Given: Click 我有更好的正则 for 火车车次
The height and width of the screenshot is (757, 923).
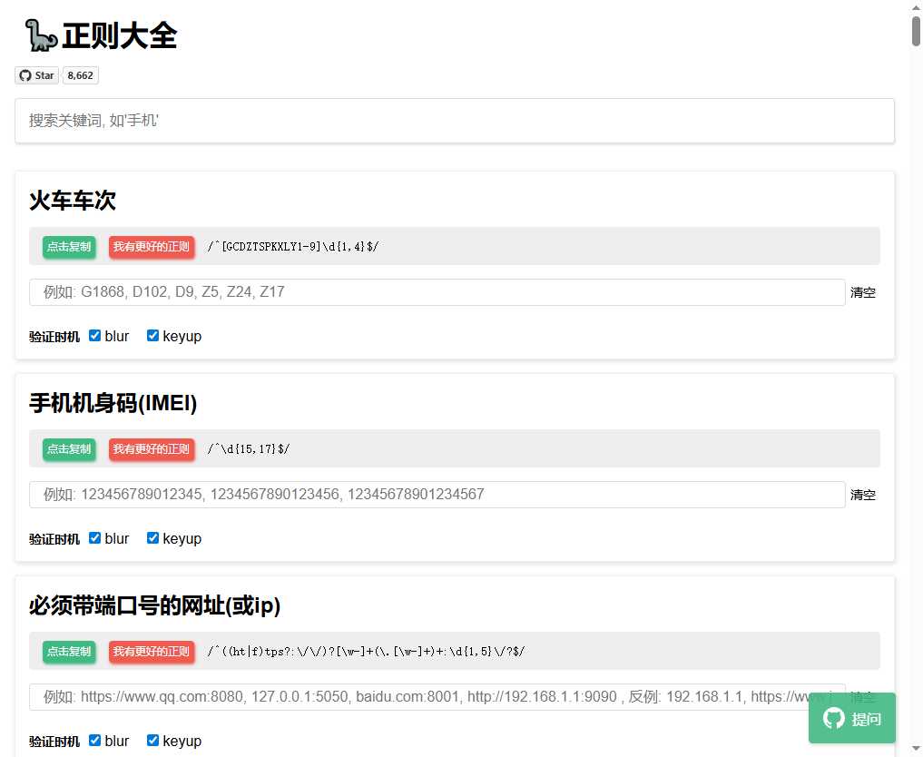Looking at the screenshot, I should point(152,247).
